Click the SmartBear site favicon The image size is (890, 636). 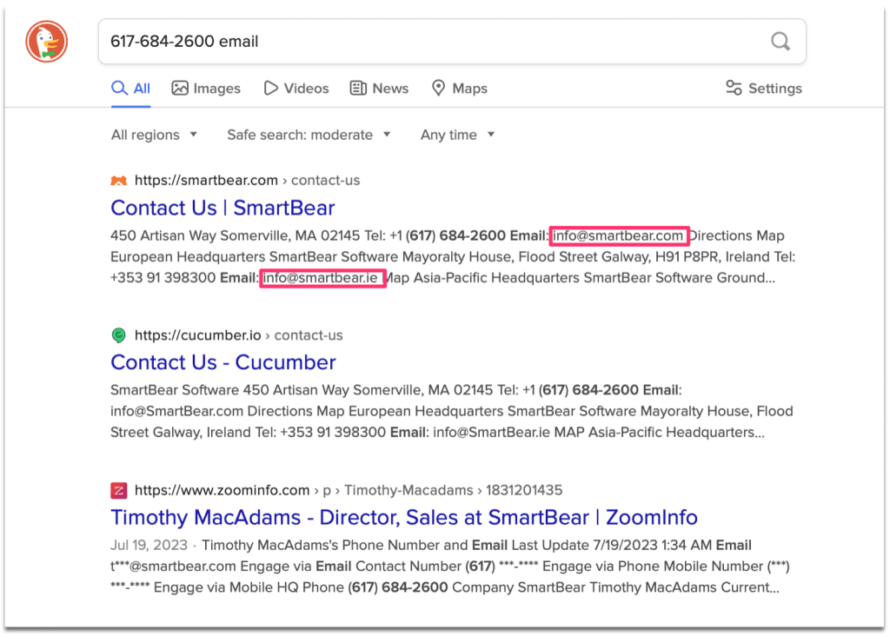(x=119, y=180)
